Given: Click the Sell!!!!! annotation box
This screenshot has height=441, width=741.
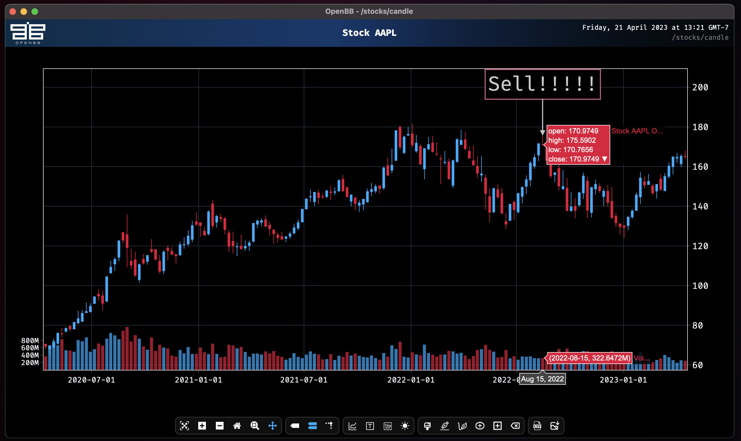Looking at the screenshot, I should coord(543,84).
